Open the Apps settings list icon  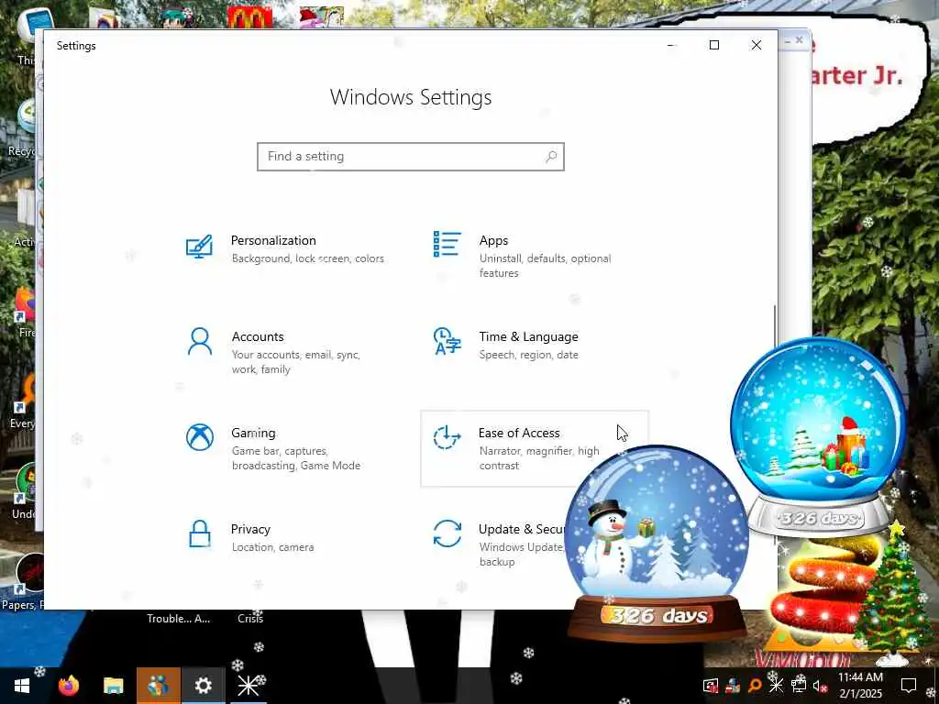(447, 244)
